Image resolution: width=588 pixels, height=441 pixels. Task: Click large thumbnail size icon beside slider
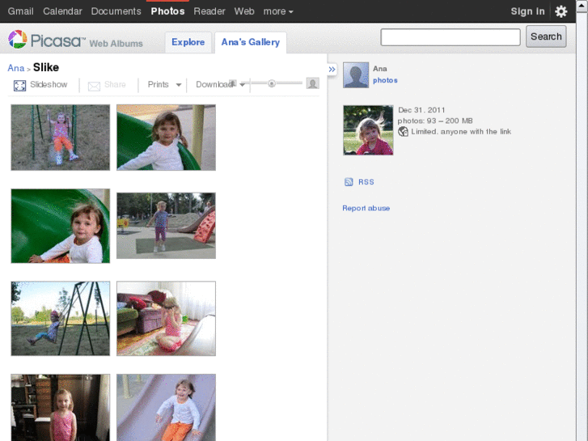[312, 83]
